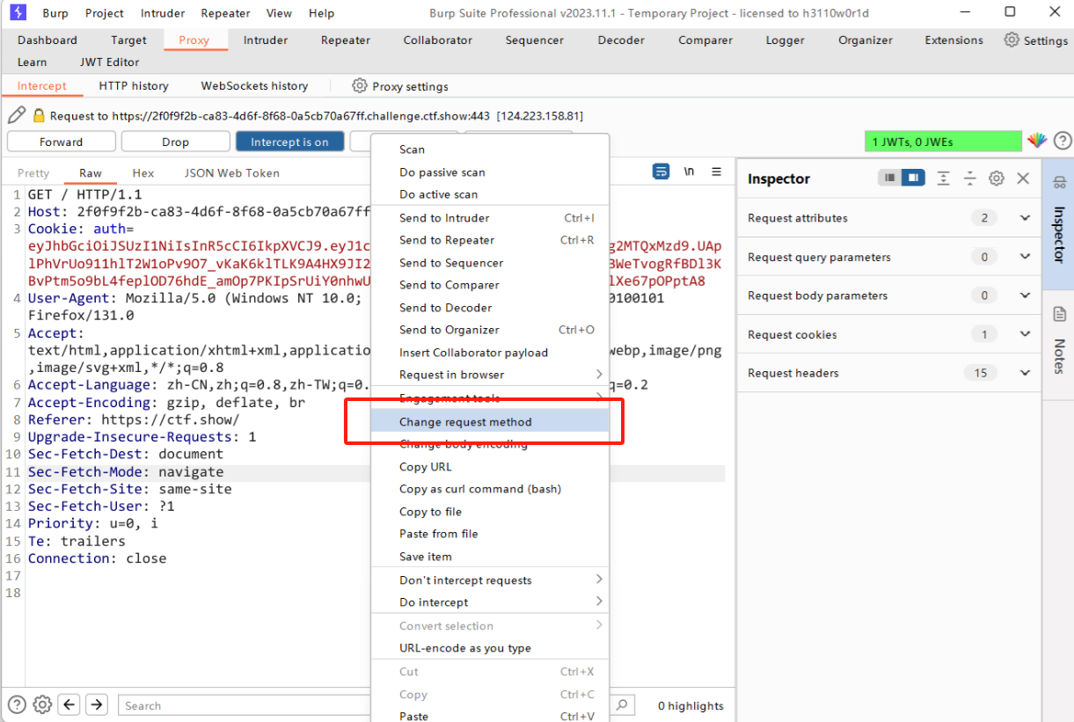The width and height of the screenshot is (1074, 722).
Task: Click the Inspector expand-all sections icon
Action: [943, 179]
